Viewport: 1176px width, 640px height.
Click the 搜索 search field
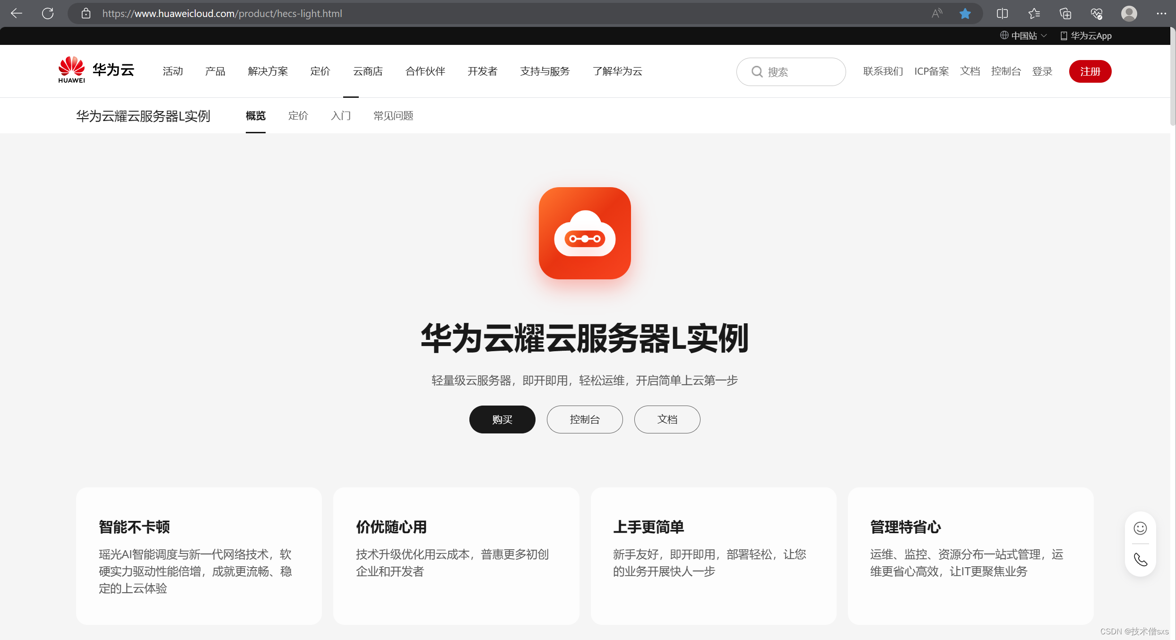tap(791, 71)
